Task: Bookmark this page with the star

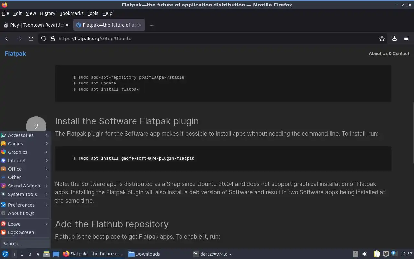Action: [382, 39]
